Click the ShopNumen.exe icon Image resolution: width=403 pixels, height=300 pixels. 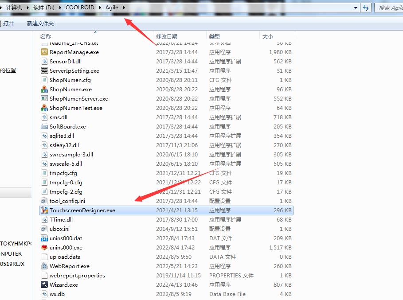click(x=44, y=90)
